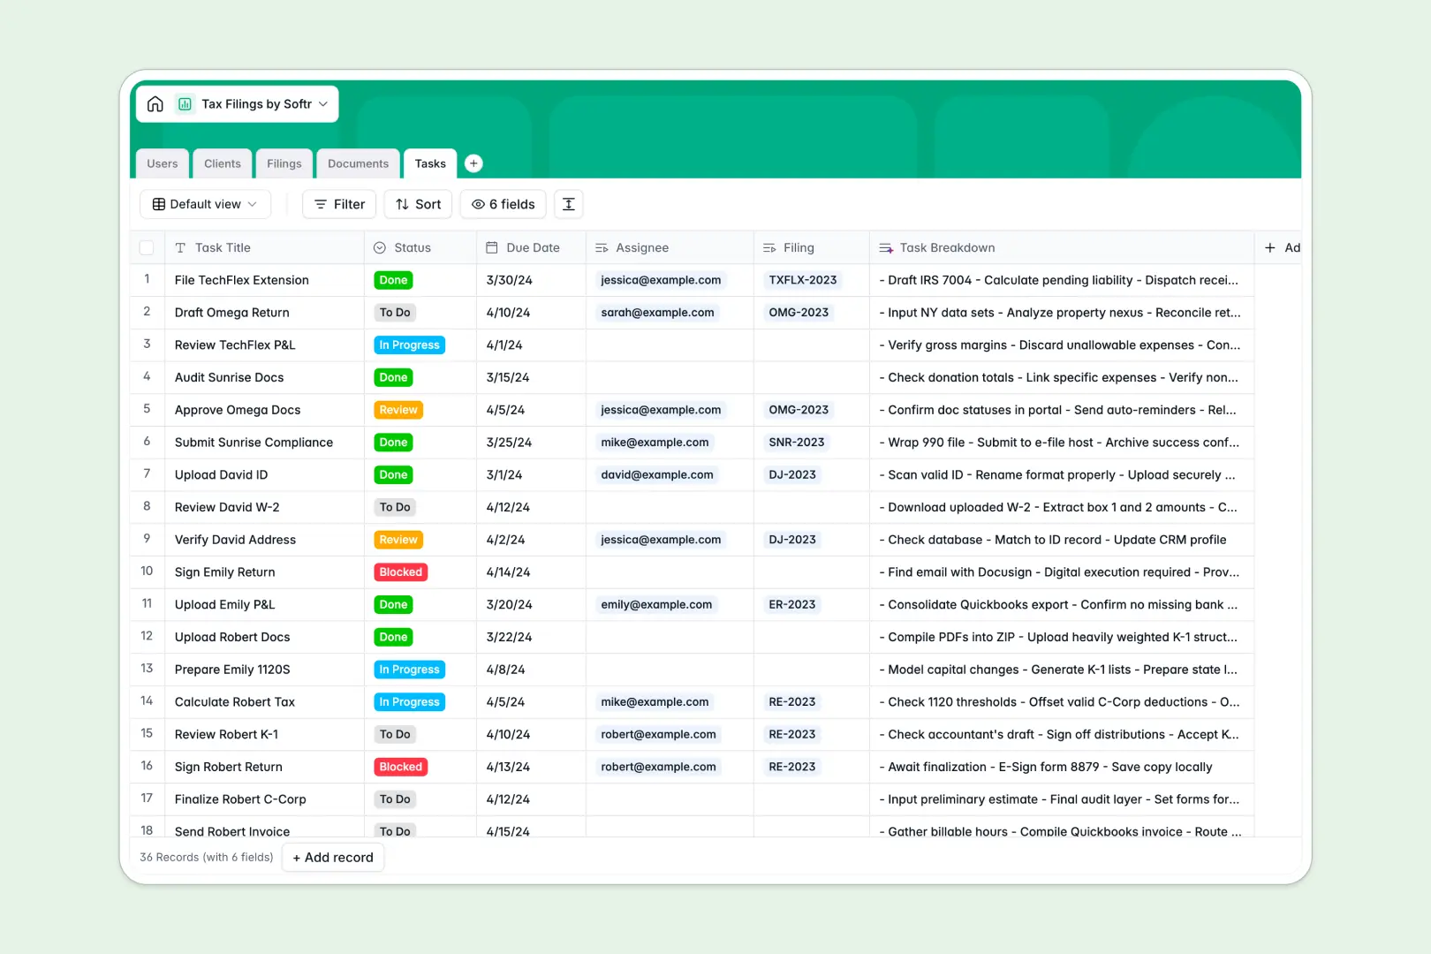Click the home icon in the top bar
1431x954 pixels.
[x=155, y=103]
